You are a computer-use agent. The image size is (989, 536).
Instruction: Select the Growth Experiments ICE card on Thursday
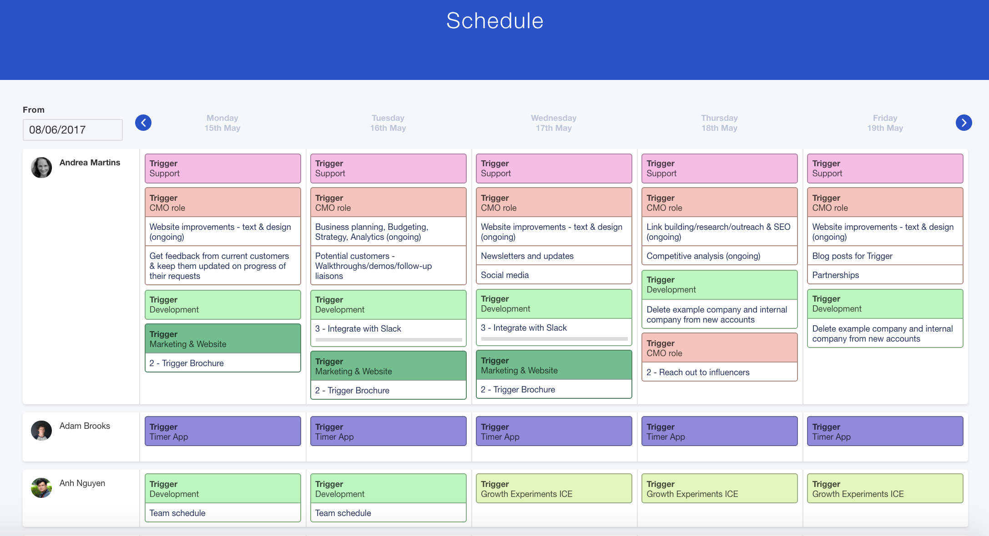click(719, 488)
